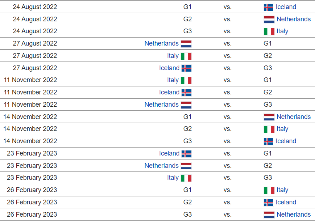Click Iceland flag in 23 February 2023 row
Image resolution: width=315 pixels, height=221 pixels.
[186, 154]
